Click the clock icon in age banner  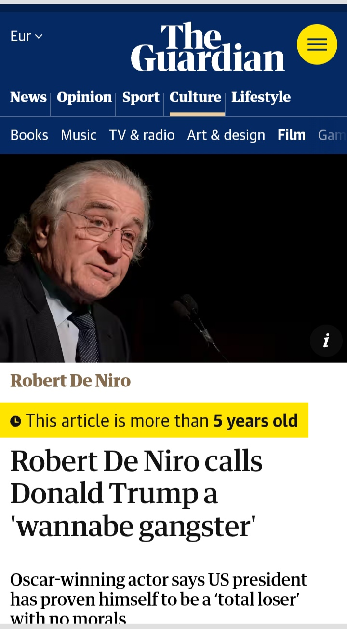point(16,421)
